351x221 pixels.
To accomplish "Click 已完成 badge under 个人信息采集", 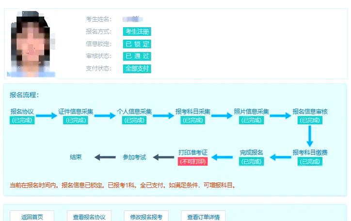I will 134,120.
